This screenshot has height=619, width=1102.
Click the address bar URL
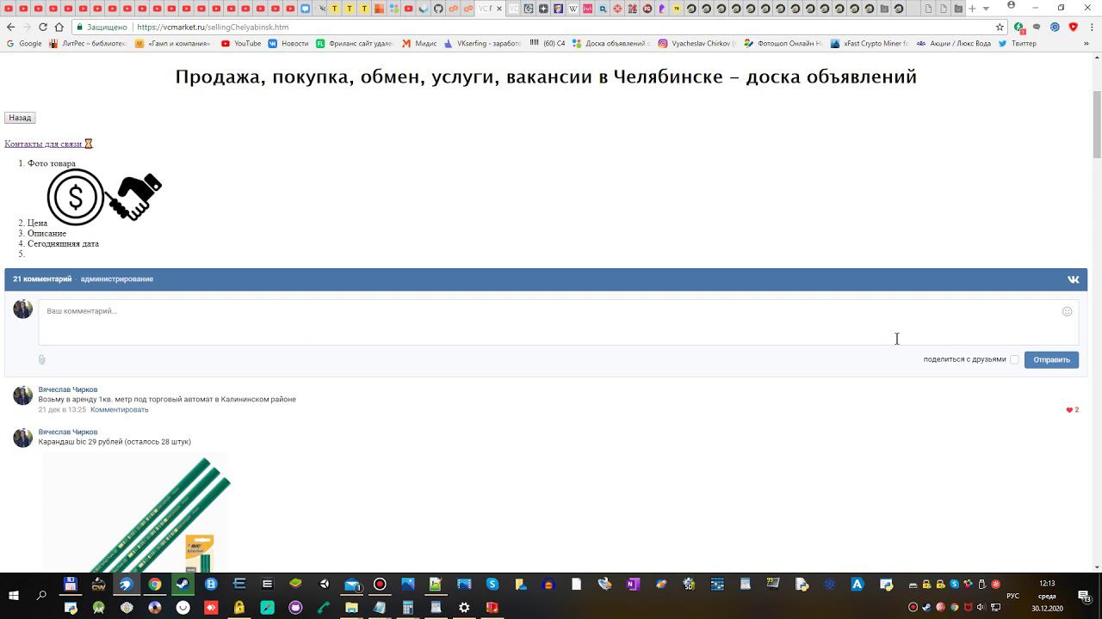pos(213,27)
